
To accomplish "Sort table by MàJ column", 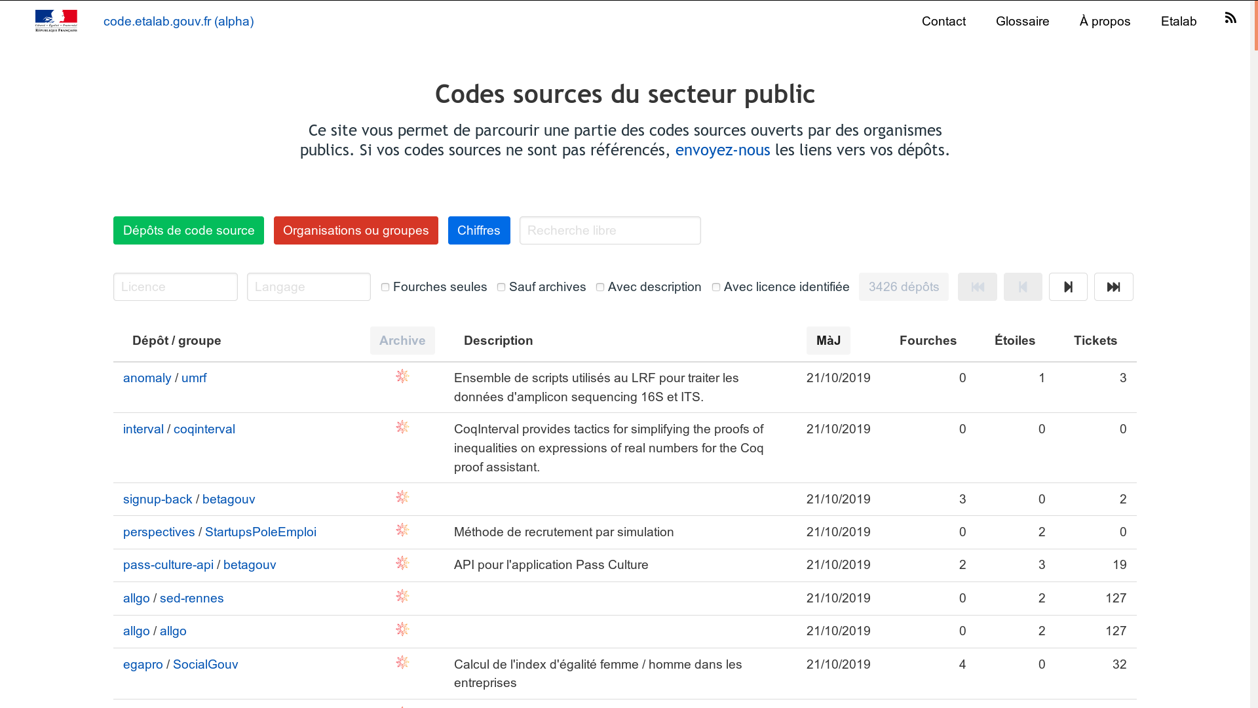I will [828, 341].
